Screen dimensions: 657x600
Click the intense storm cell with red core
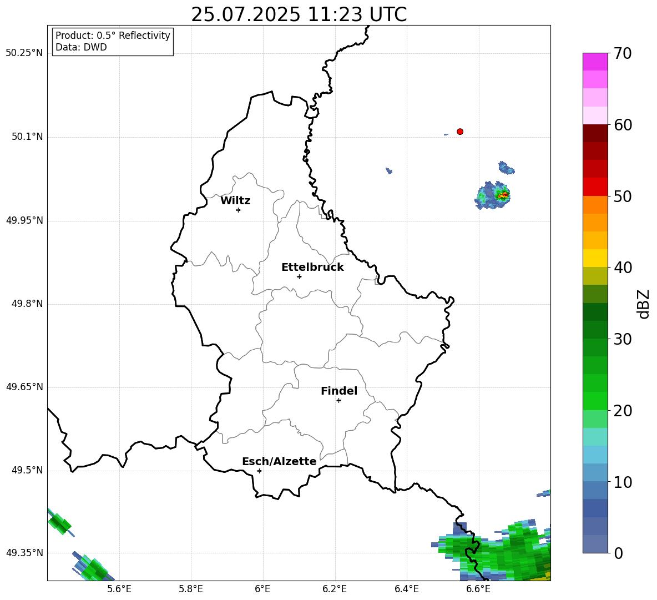(x=493, y=195)
